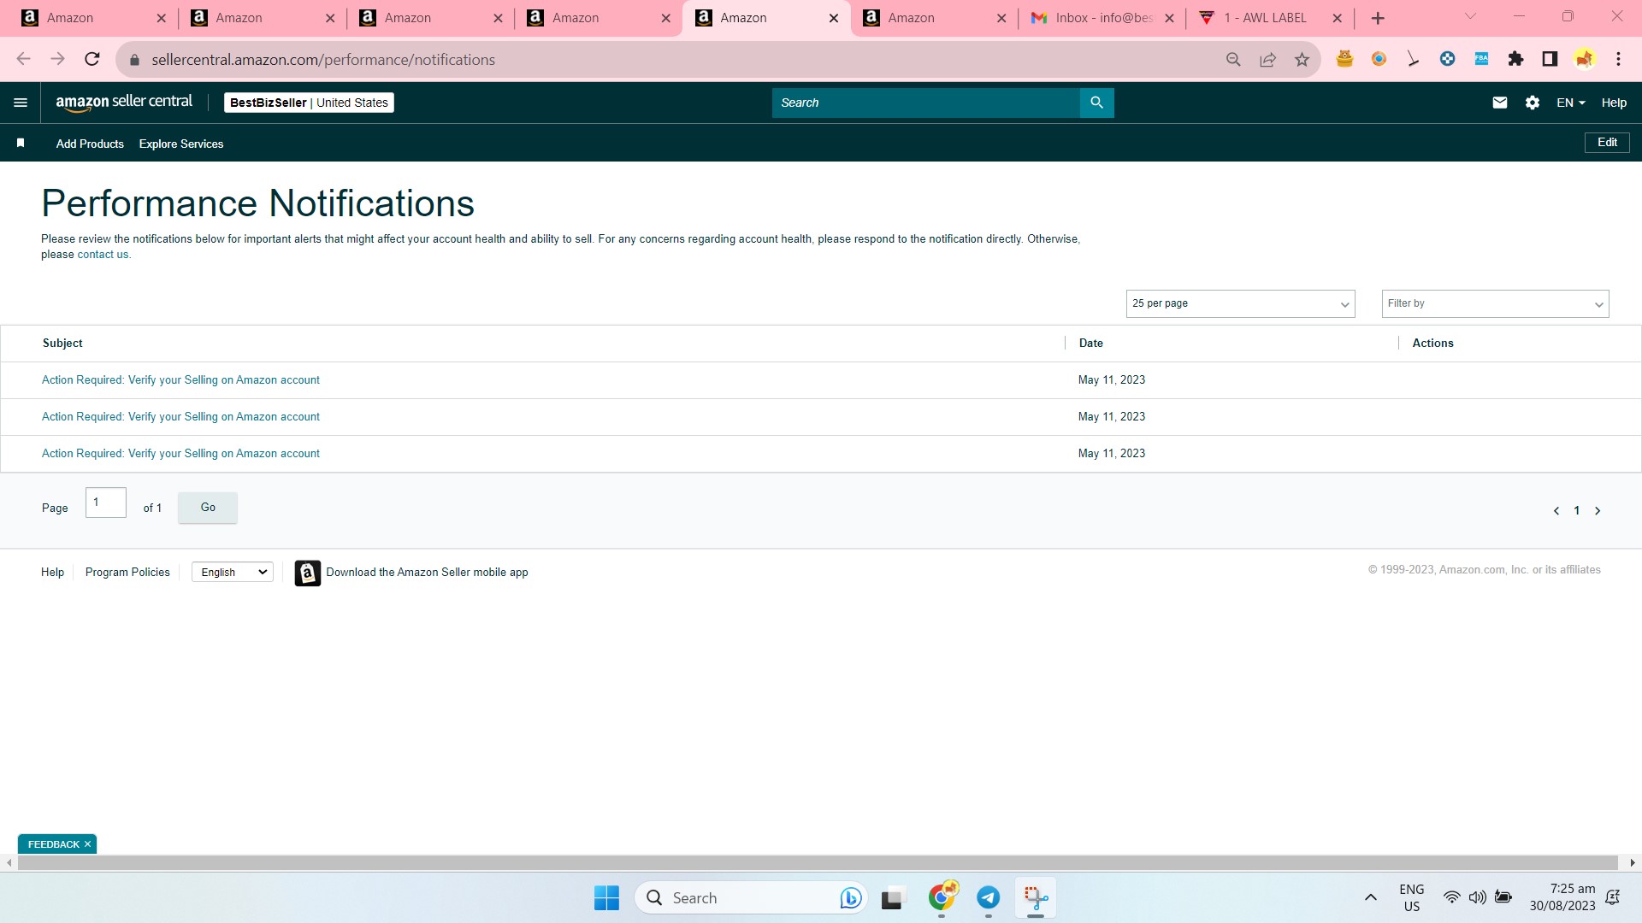Image resolution: width=1642 pixels, height=923 pixels.
Task: Open the Chrome extensions puzzle icon
Action: click(x=1515, y=59)
